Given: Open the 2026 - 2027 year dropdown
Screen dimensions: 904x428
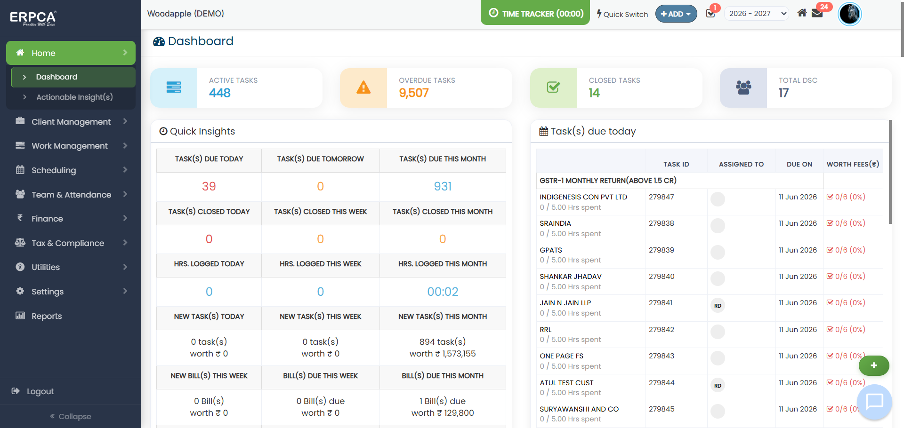Looking at the screenshot, I should (x=757, y=14).
